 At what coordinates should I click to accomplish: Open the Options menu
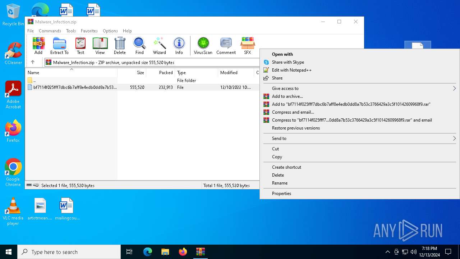click(x=110, y=31)
